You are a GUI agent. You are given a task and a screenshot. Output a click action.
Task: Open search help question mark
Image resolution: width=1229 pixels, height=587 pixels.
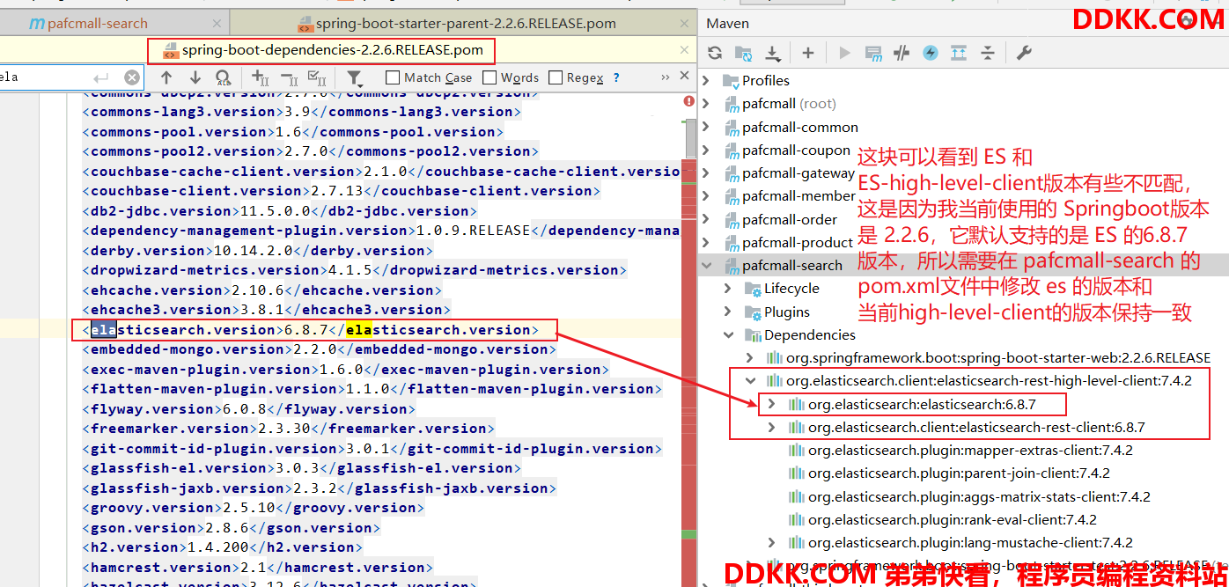tap(616, 77)
